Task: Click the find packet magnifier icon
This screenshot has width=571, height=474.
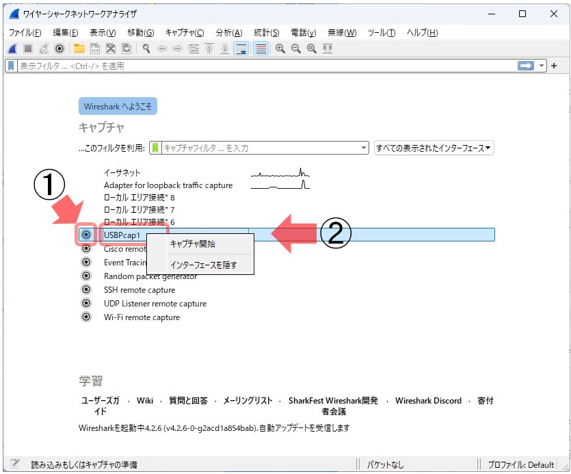Action: 146,49
